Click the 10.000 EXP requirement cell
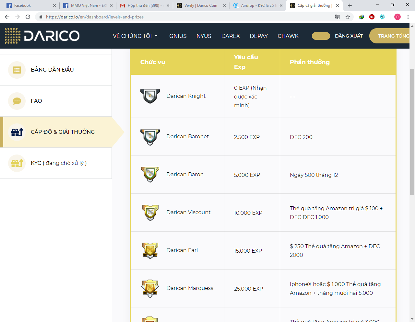415x322 pixels. [x=252, y=213]
